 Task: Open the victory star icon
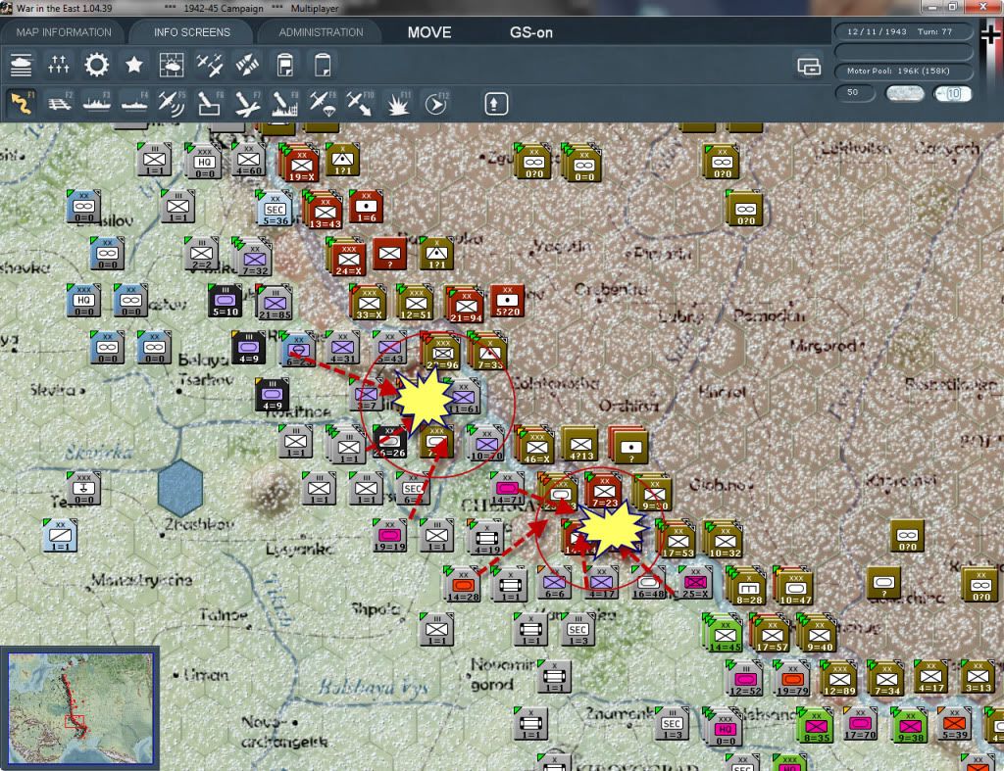[133, 66]
